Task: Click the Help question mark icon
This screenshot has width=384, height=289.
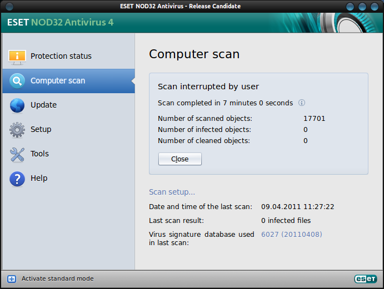Action: point(17,179)
